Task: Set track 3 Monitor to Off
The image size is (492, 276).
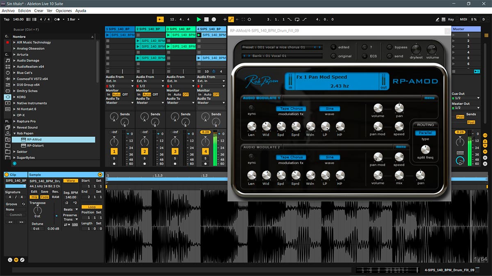Action: click(186, 94)
